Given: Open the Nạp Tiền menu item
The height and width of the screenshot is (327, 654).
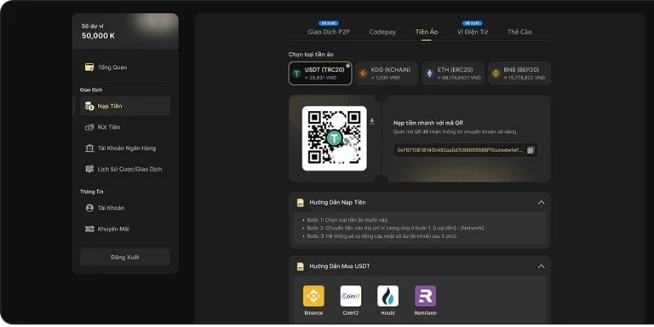Looking at the screenshot, I should (125, 106).
